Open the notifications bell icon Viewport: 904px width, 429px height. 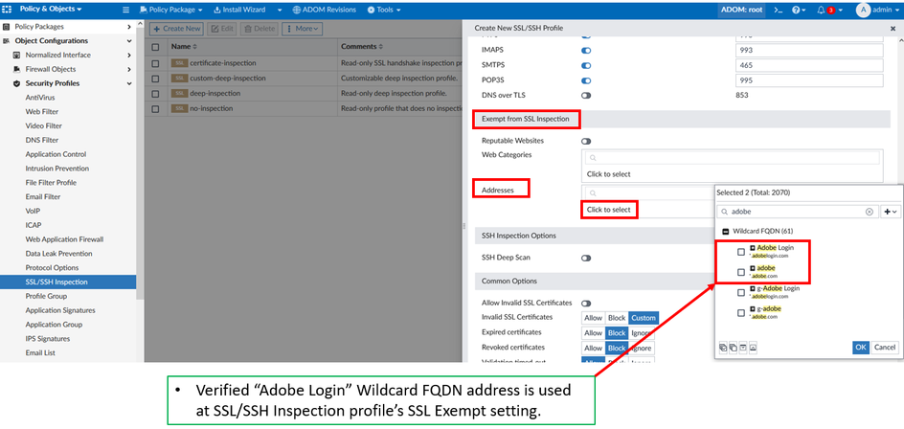pos(821,10)
